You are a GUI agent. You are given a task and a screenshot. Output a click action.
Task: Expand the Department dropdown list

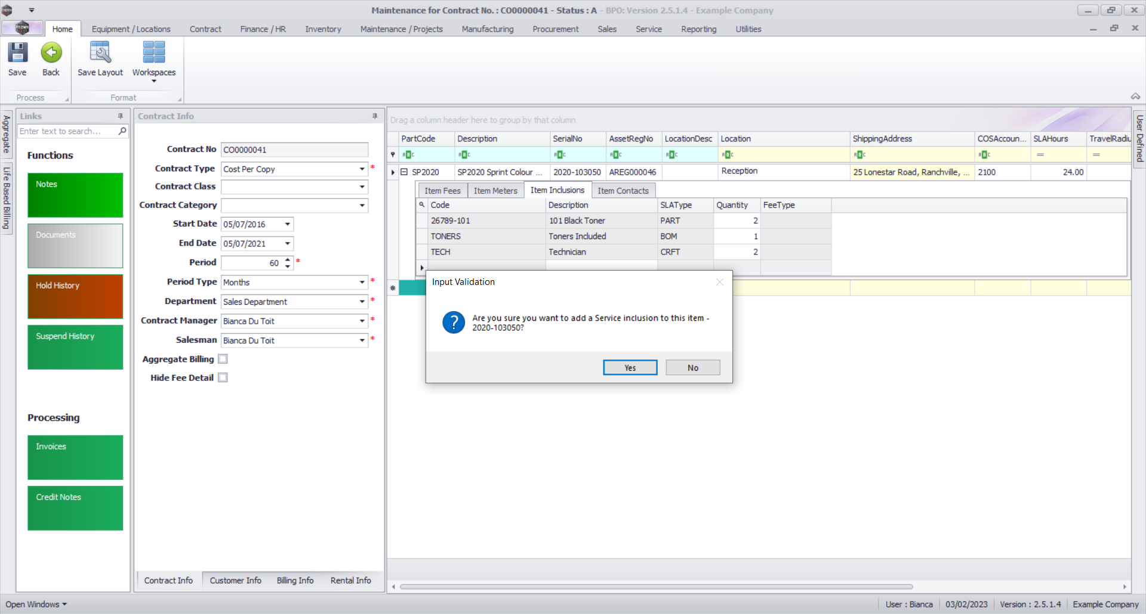point(362,302)
